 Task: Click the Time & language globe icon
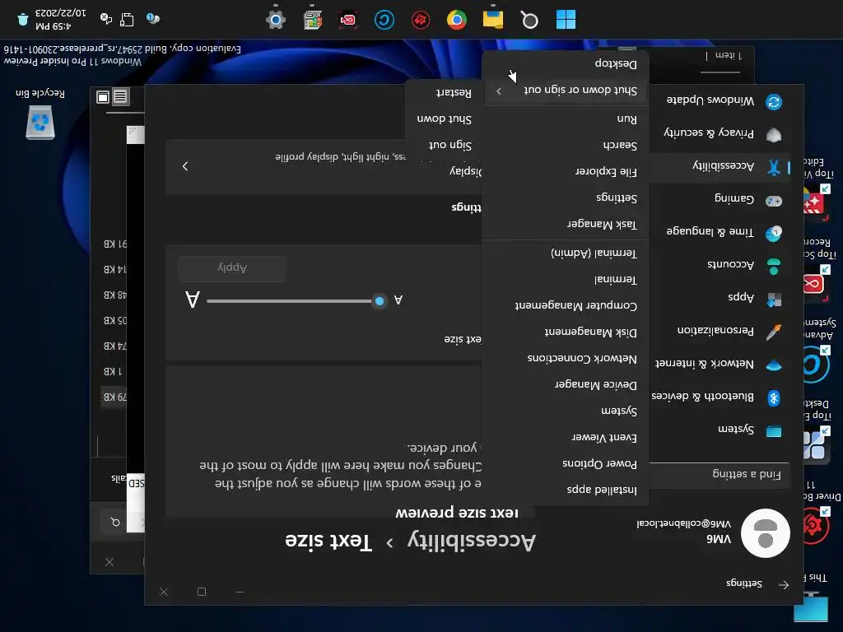[x=774, y=233]
